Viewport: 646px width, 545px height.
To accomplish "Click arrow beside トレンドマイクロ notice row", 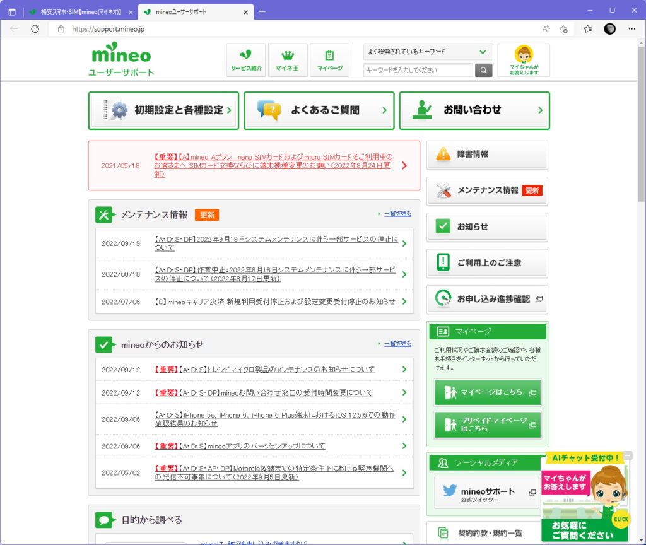I will (x=404, y=370).
